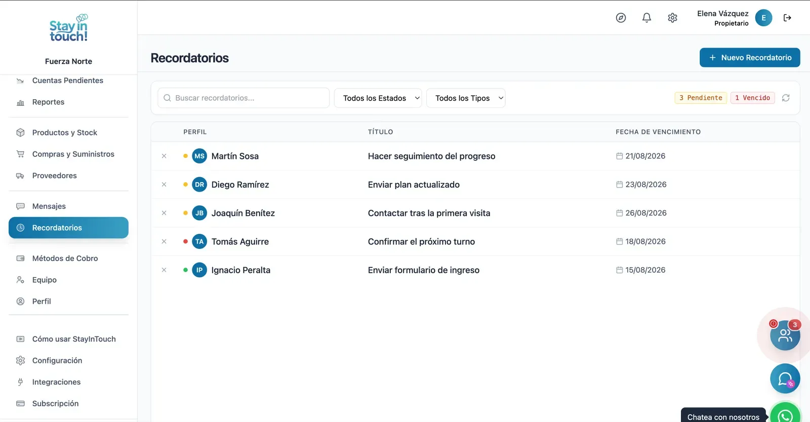Image resolution: width=810 pixels, height=422 pixels.
Task: Open the compass explore icon in header
Action: click(621, 18)
